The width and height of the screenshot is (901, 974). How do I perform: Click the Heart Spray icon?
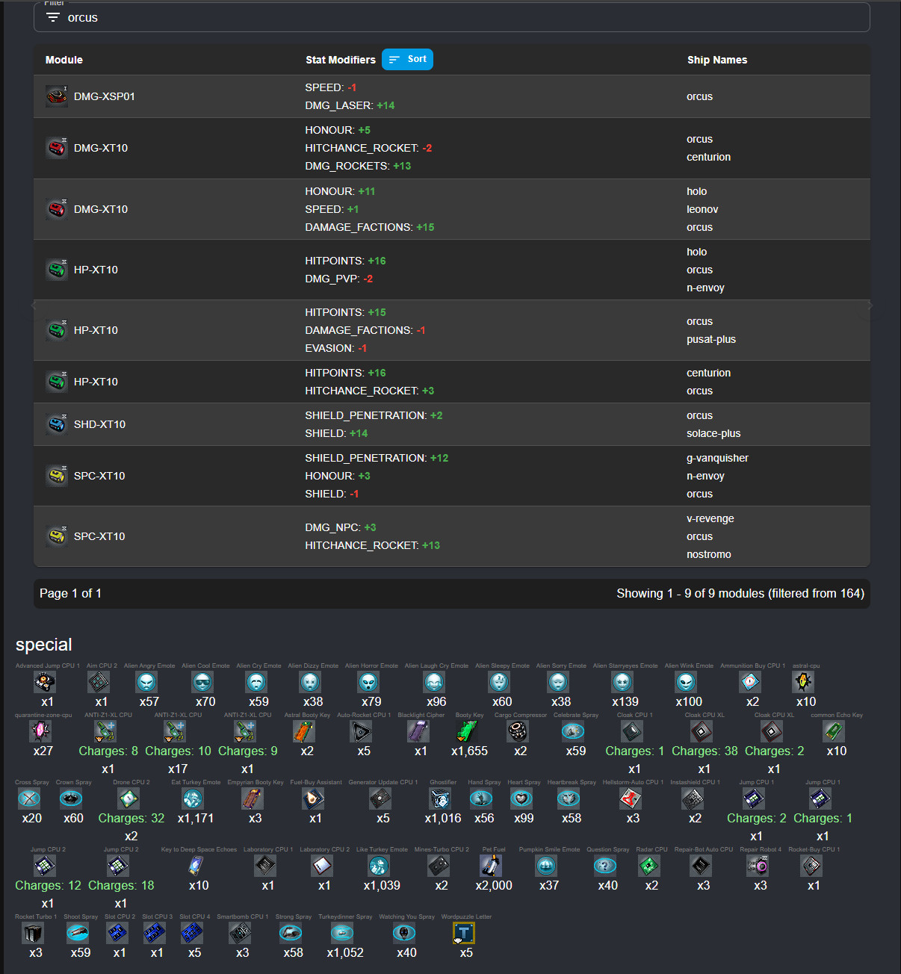(x=521, y=798)
